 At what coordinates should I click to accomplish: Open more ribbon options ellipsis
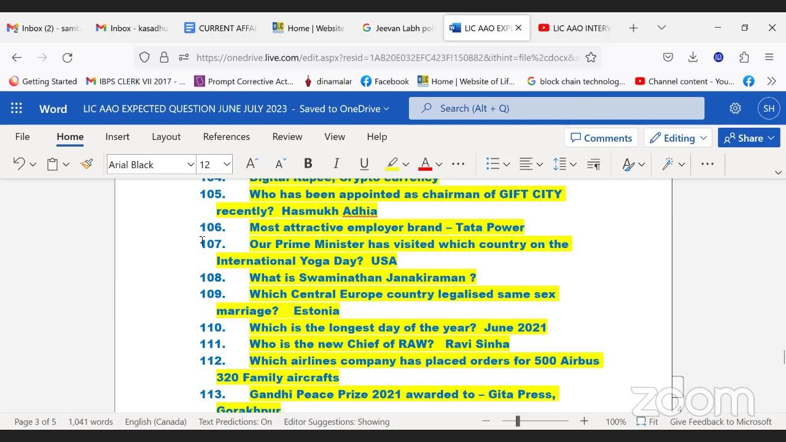click(707, 164)
